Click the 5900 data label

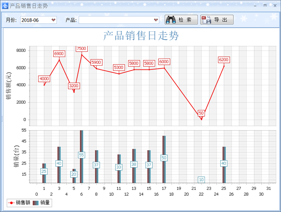click(96, 62)
